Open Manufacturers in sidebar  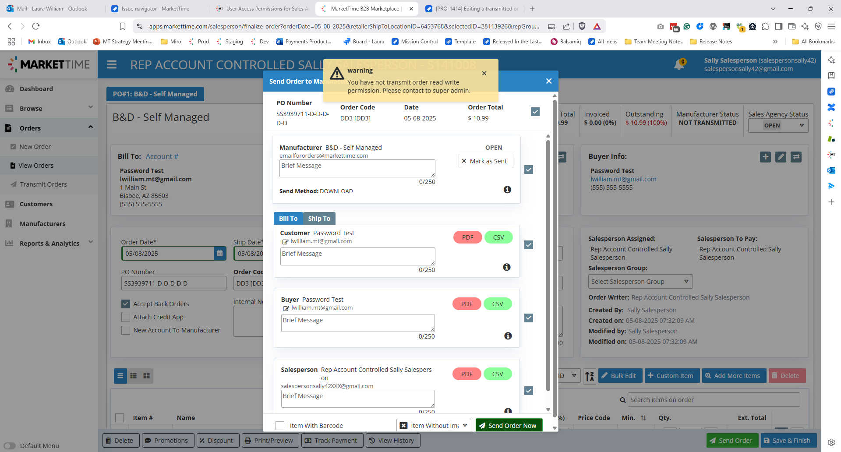[42, 224]
